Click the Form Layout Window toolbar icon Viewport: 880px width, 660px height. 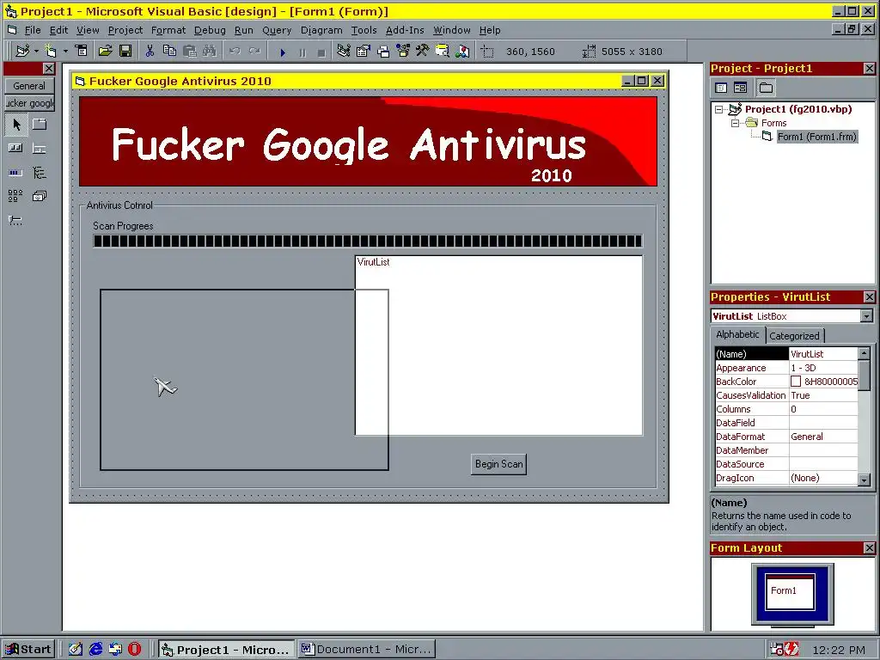383,51
